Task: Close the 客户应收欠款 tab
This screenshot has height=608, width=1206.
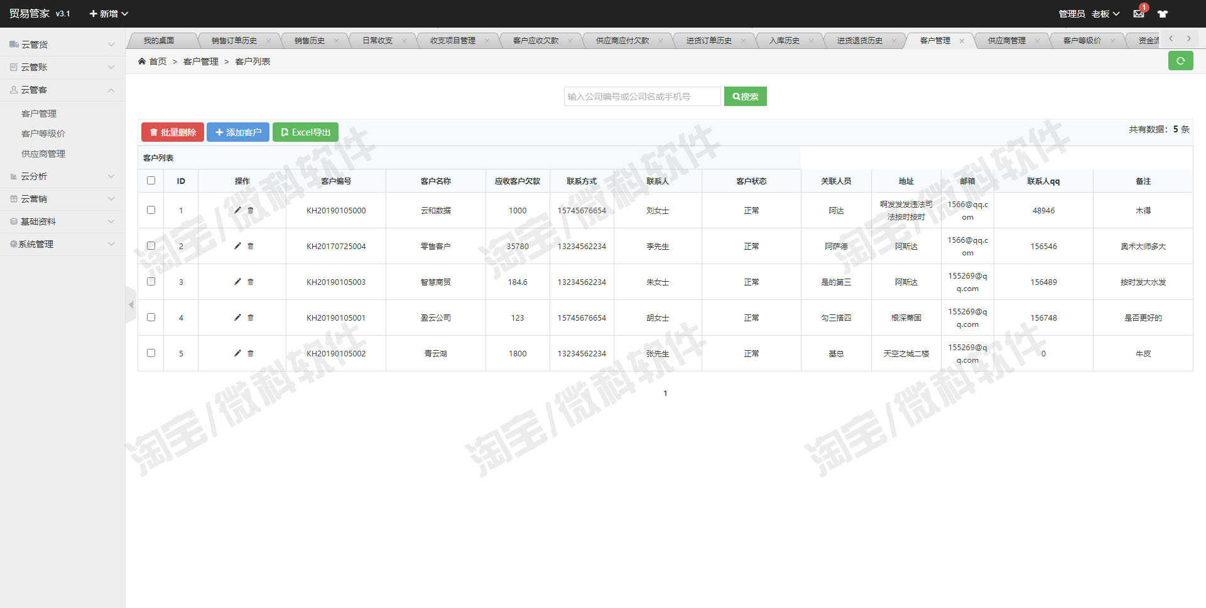Action: (570, 41)
